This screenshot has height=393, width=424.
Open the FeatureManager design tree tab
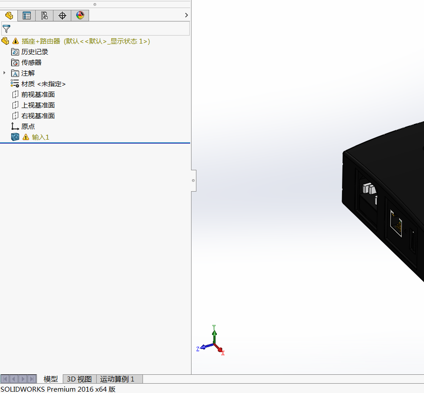[9, 16]
